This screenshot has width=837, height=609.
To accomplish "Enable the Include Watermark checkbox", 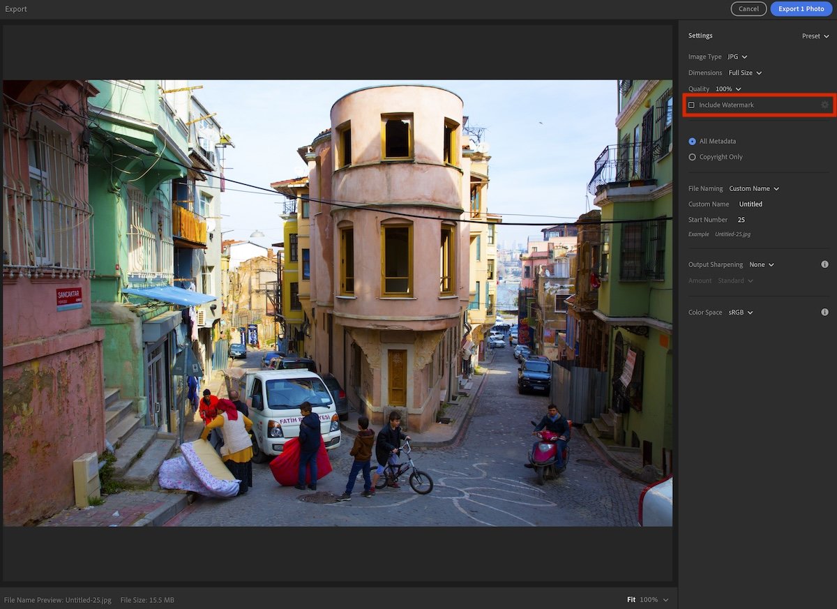I will [691, 105].
